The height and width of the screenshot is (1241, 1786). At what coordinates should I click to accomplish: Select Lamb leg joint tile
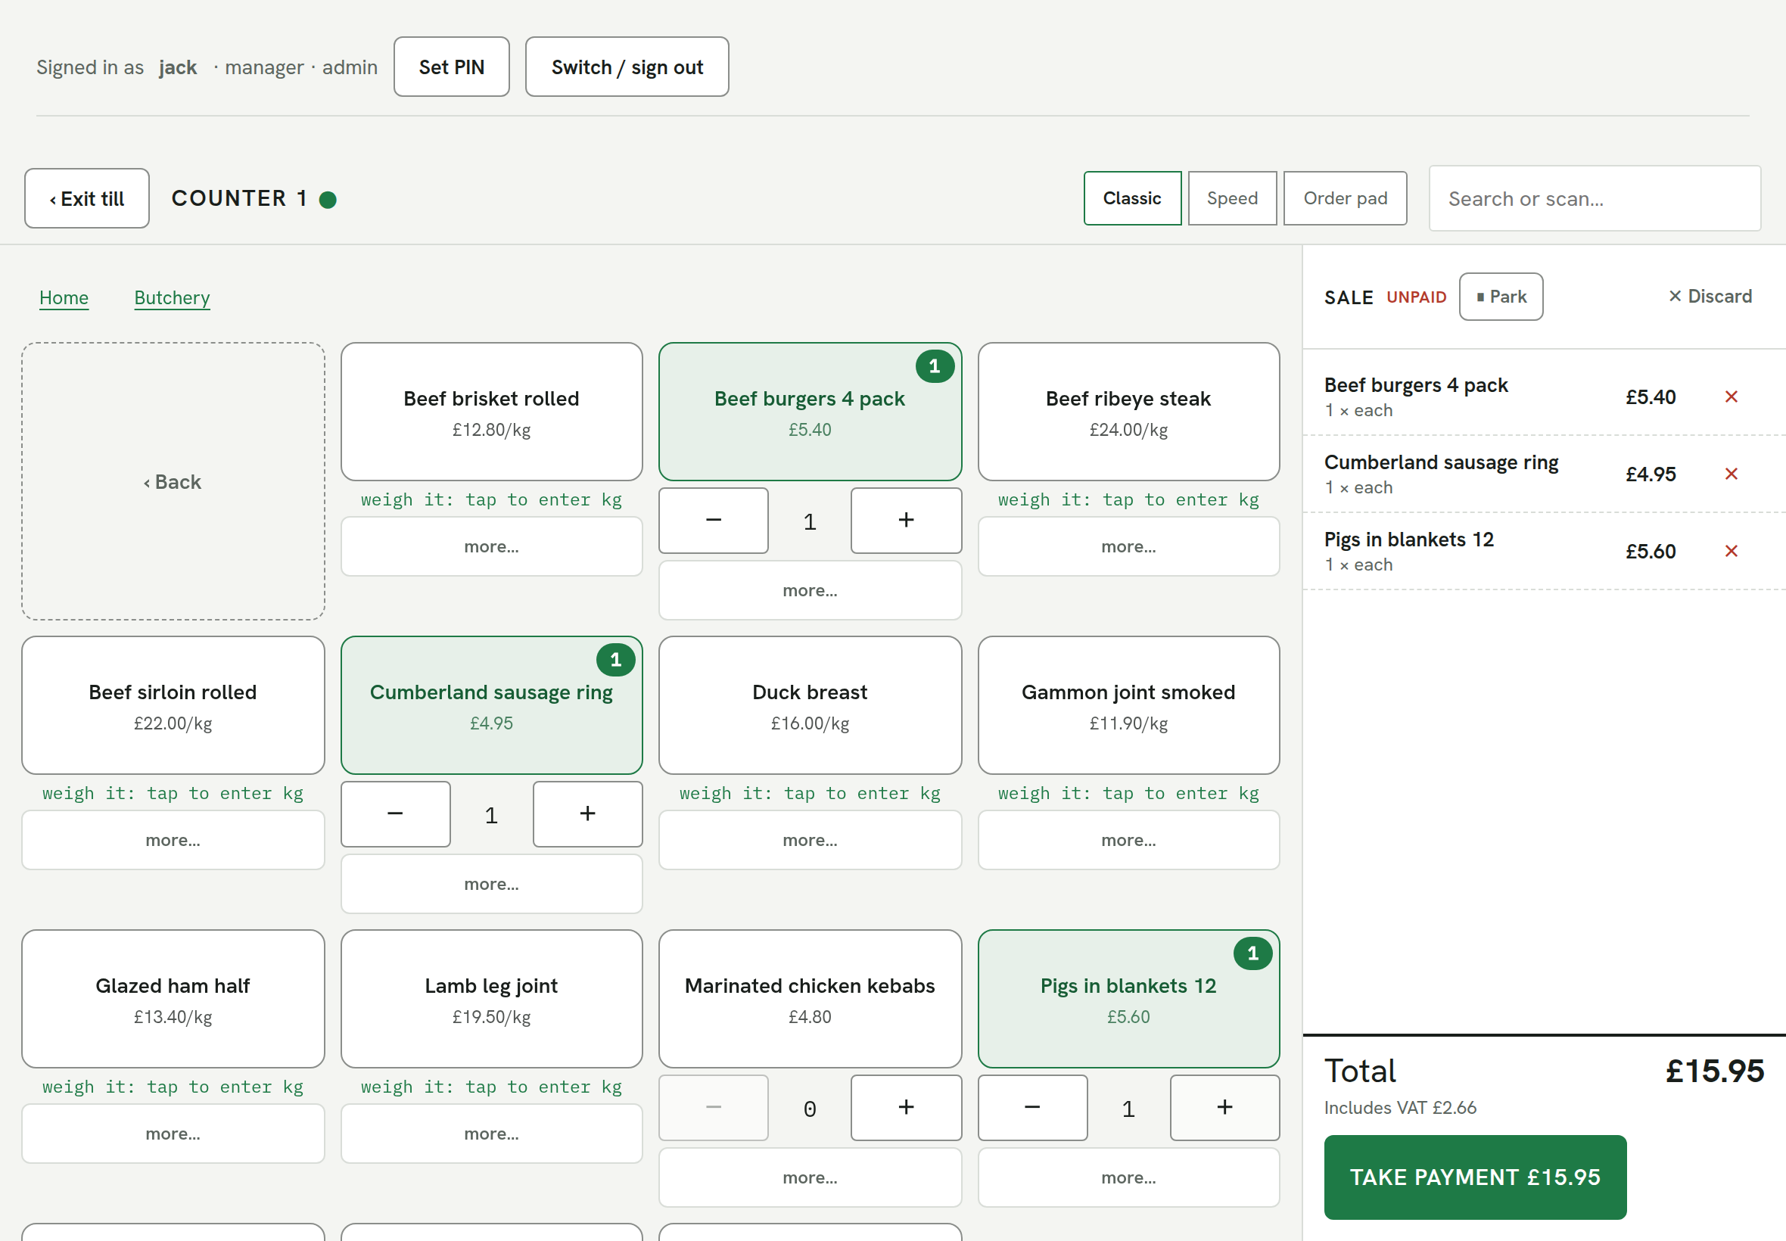pos(491,998)
